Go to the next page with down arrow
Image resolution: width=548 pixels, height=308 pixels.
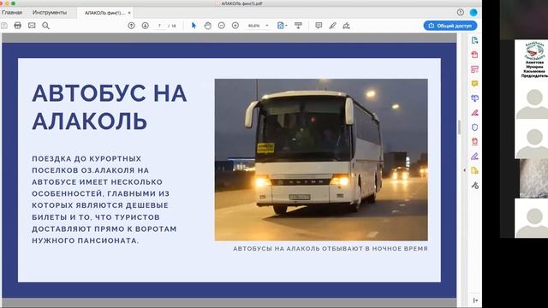pyautogui.click(x=146, y=26)
